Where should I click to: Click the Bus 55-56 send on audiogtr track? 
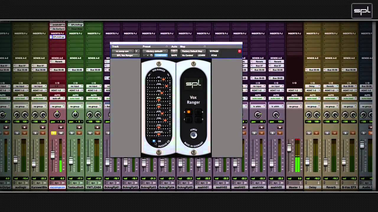(21, 70)
